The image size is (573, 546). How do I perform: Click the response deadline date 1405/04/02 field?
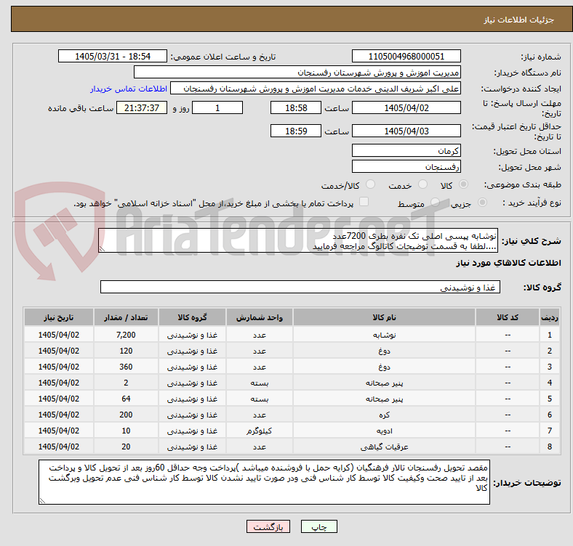406,107
